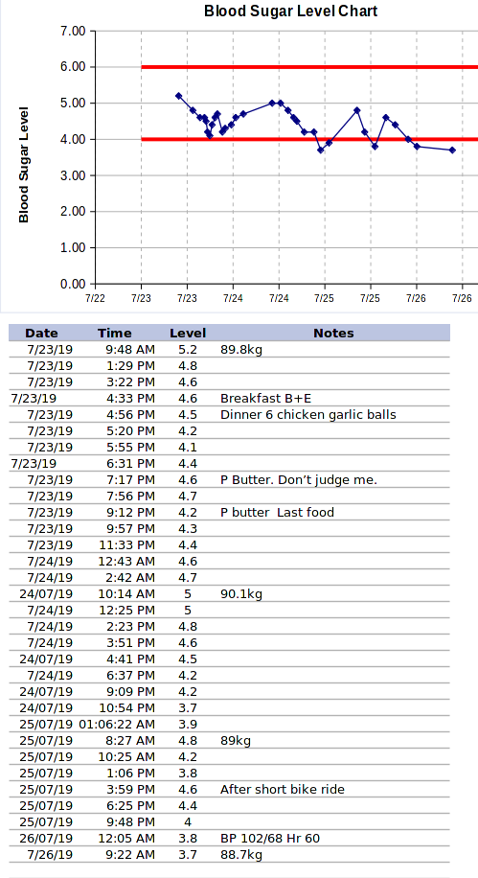This screenshot has height=878, width=478.
Task: Click the lower red 4.00 limit line
Action: [x=309, y=139]
